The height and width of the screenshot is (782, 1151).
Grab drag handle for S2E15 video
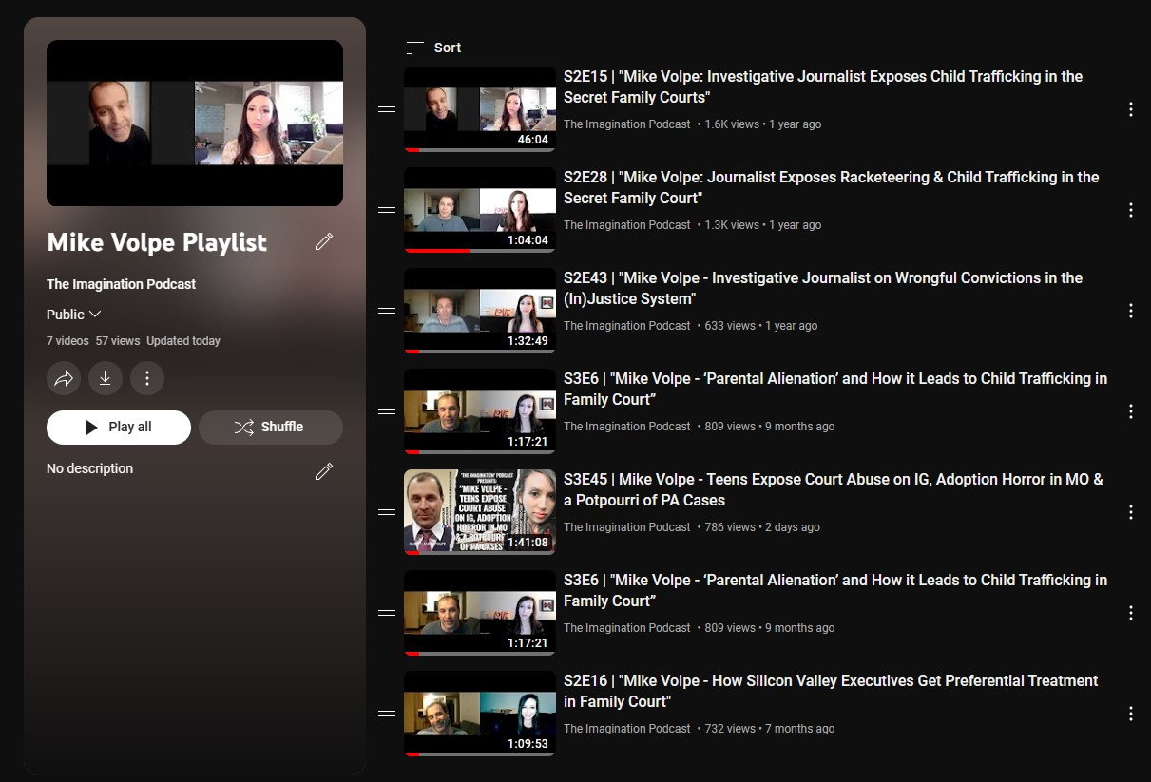click(387, 109)
